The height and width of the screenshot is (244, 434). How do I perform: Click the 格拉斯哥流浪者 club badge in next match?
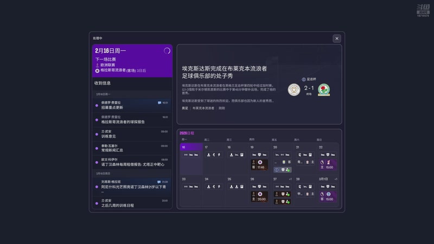pyautogui.click(x=97, y=71)
